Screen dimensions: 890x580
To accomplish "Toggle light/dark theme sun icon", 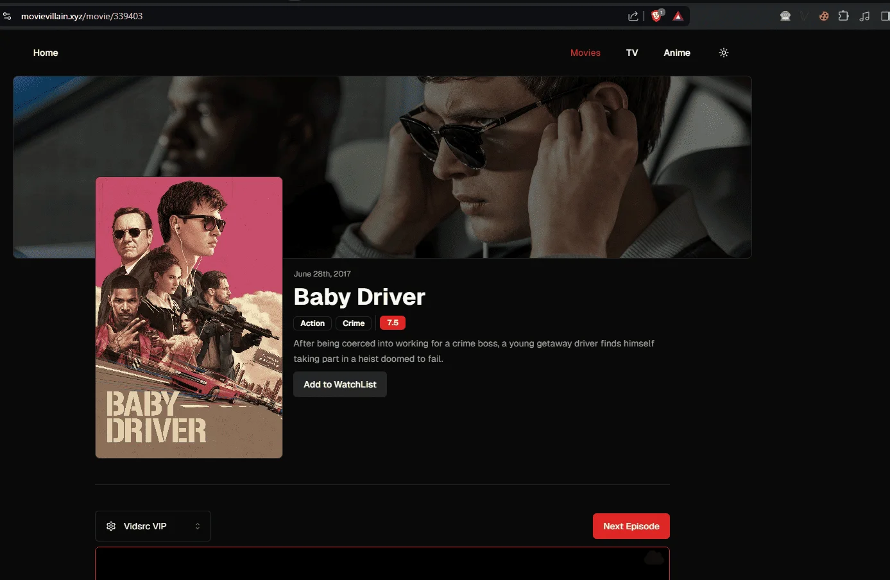I will coord(724,53).
